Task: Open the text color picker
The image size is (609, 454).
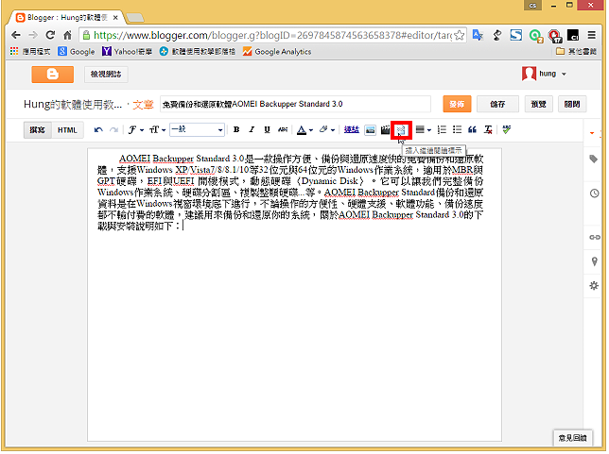Action: click(304, 130)
